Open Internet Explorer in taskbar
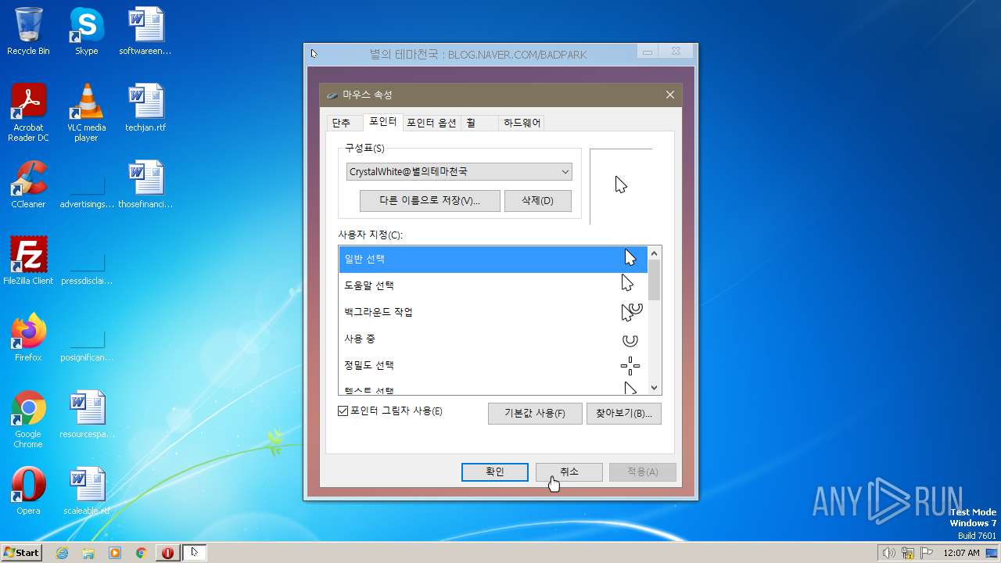Viewport: 1001px width, 563px height. point(62,553)
